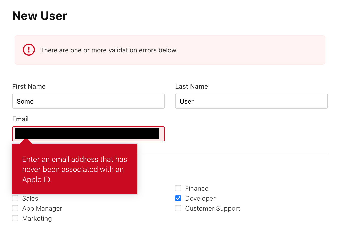Click the 'New User' page heading
Screen dimensions: 339x236
tap(40, 16)
